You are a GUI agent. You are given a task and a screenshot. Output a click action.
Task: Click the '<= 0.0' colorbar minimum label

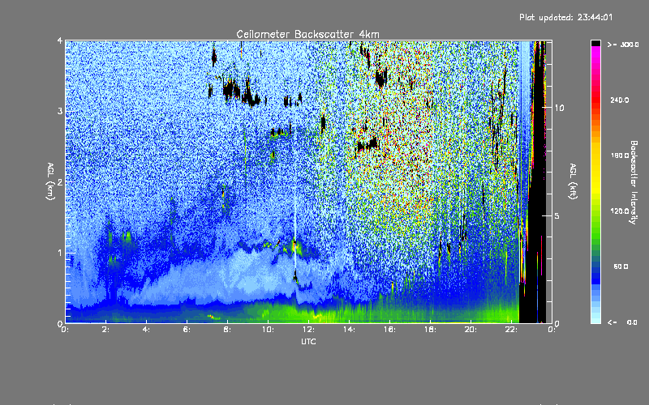pos(622,322)
